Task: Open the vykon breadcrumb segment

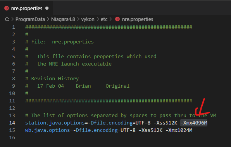Action: [x=88, y=19]
